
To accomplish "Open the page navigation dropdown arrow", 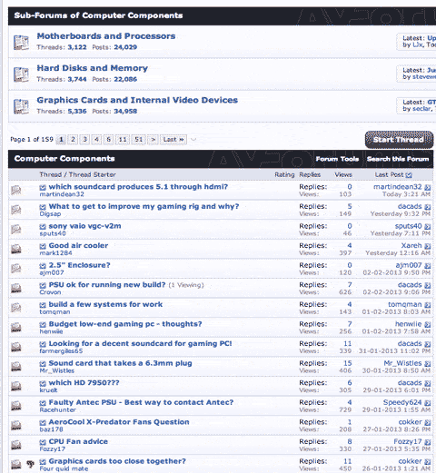I will (193, 140).
